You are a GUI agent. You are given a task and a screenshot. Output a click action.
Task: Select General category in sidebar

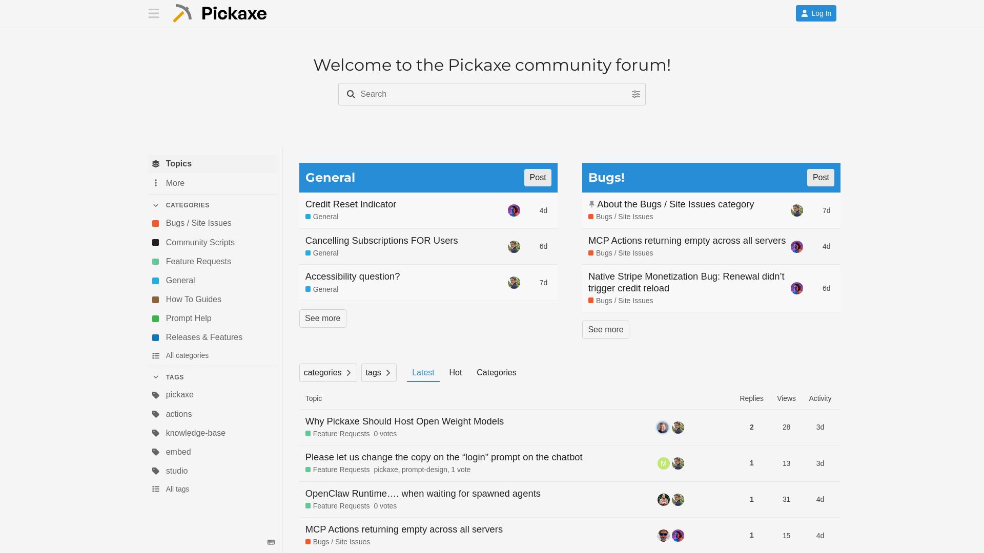click(213, 281)
